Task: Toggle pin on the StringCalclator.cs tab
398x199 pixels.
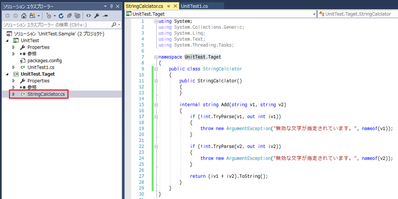Action: tap(169, 6)
